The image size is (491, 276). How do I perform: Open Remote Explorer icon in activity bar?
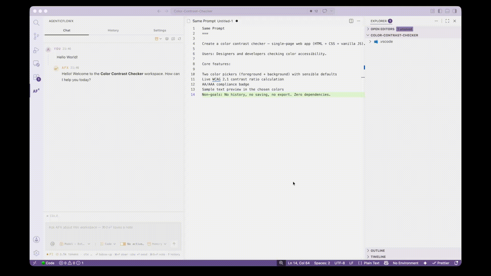[36, 64]
